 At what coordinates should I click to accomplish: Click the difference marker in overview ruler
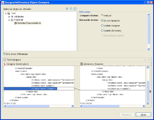pyautogui.click(x=150, y=91)
